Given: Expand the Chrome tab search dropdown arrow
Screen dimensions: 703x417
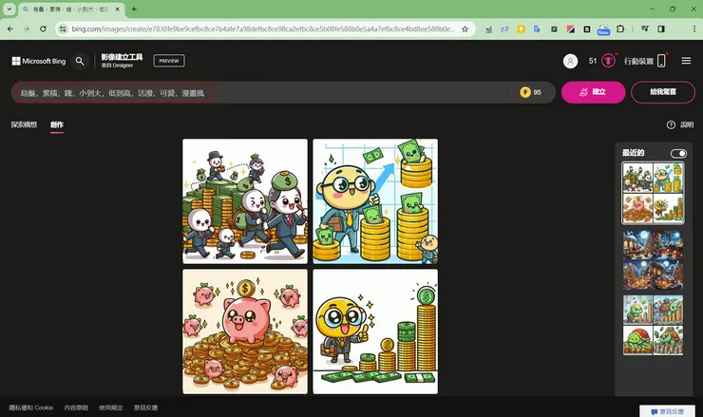Looking at the screenshot, I should tap(9, 9).
